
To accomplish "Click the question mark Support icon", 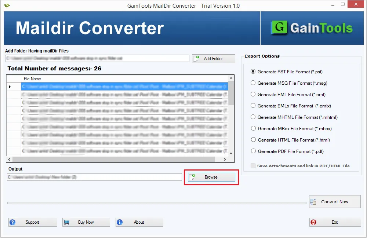I will pyautogui.click(x=12, y=222).
